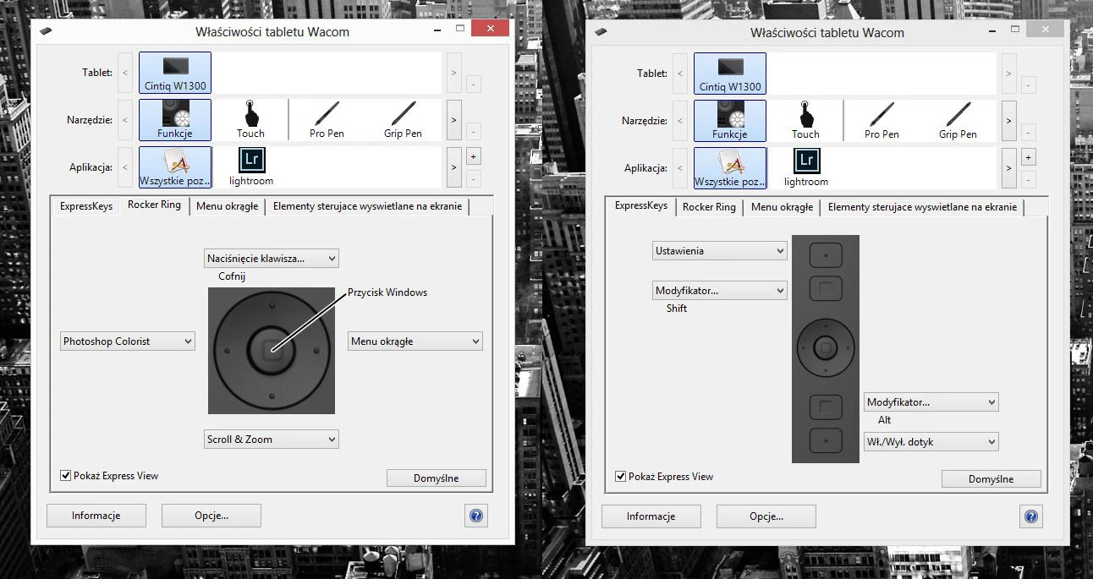Image resolution: width=1093 pixels, height=579 pixels.
Task: Select the Wszystkie poz... applications icon
Action: pyautogui.click(x=174, y=167)
